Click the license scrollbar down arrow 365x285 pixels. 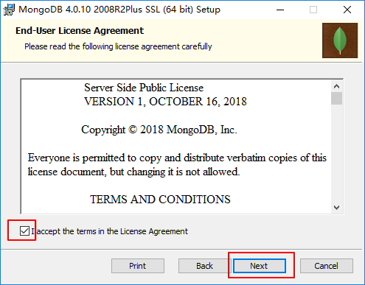pos(336,208)
